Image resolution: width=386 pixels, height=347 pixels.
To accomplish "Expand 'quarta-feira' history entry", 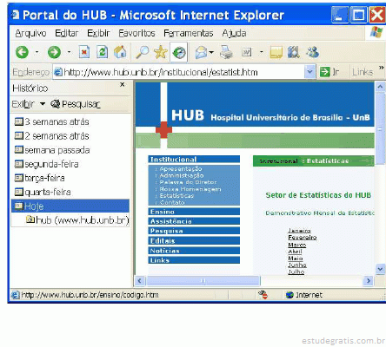I will (x=43, y=192).
